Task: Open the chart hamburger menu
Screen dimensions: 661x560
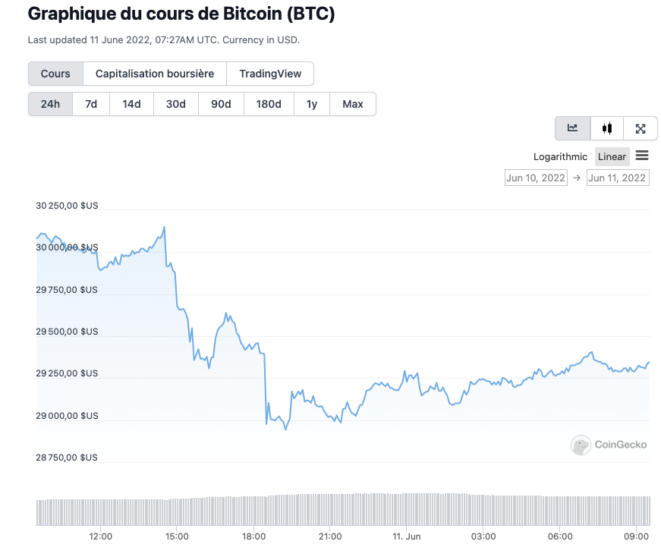Action: 642,156
